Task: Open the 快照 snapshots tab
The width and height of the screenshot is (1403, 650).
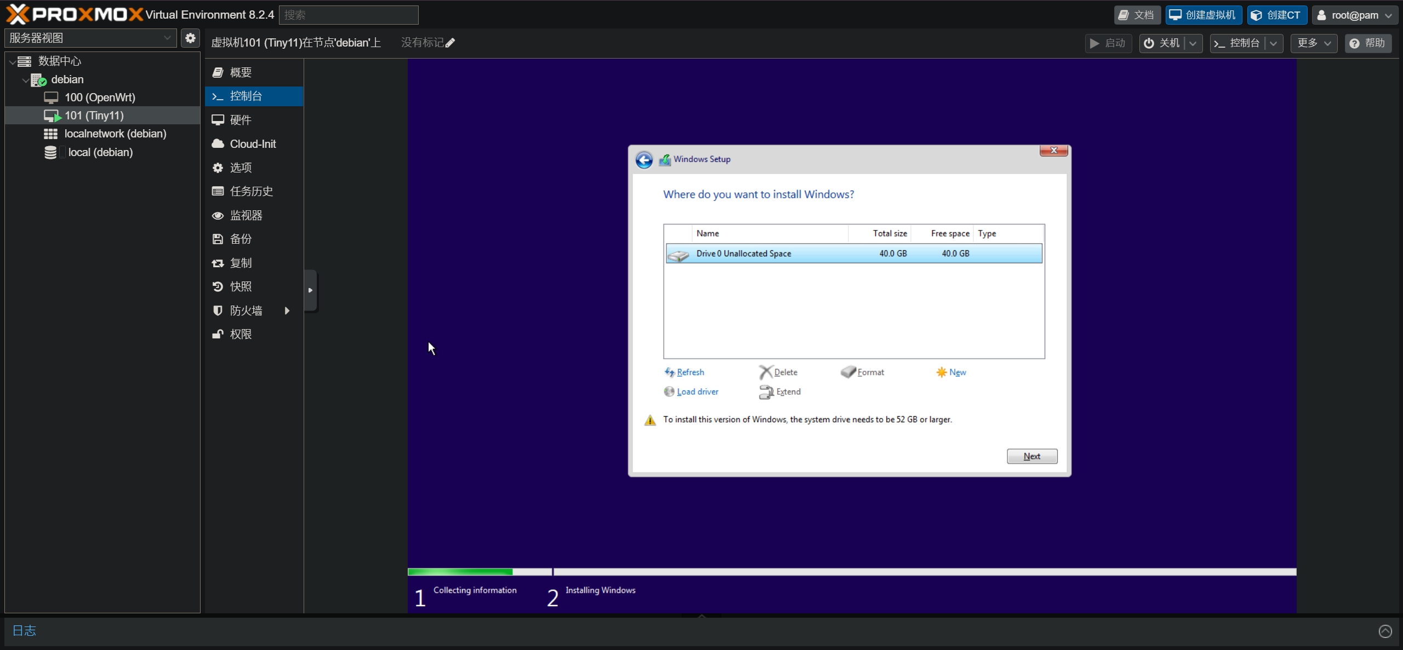Action: (x=254, y=286)
